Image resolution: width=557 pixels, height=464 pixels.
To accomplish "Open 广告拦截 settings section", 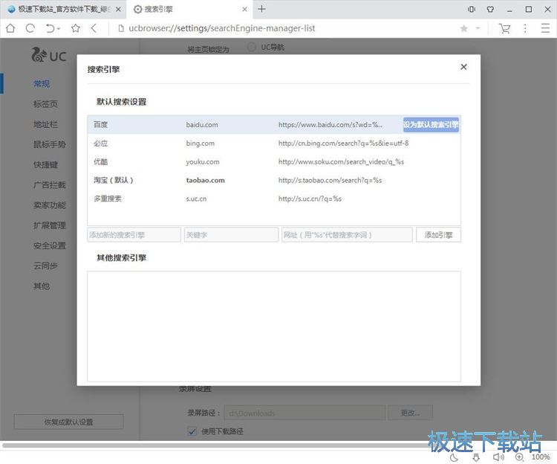I will point(49,185).
